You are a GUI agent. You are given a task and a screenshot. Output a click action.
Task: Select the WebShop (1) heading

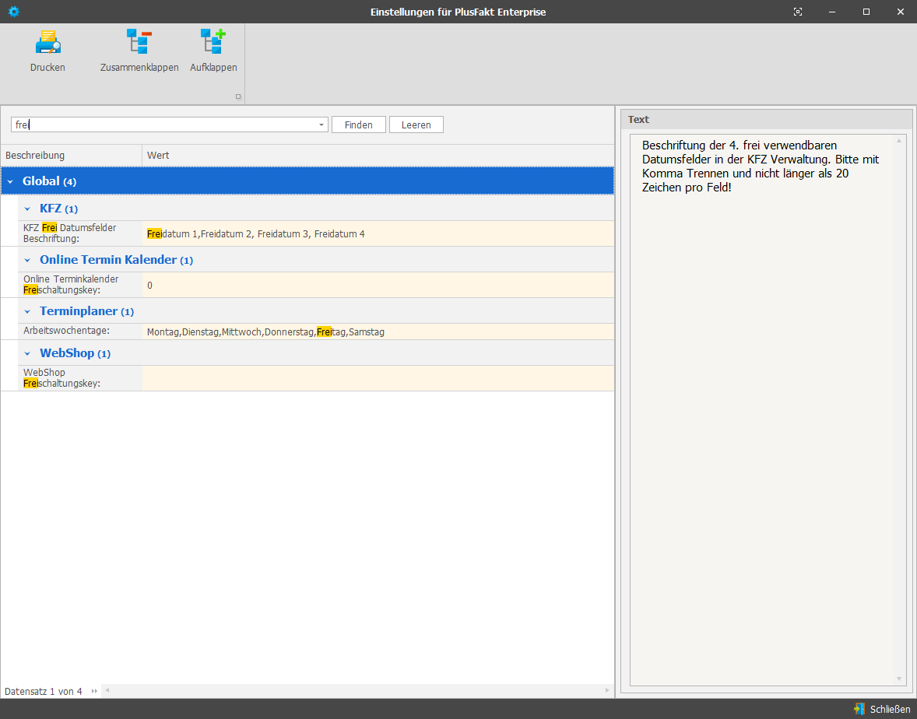pos(75,353)
